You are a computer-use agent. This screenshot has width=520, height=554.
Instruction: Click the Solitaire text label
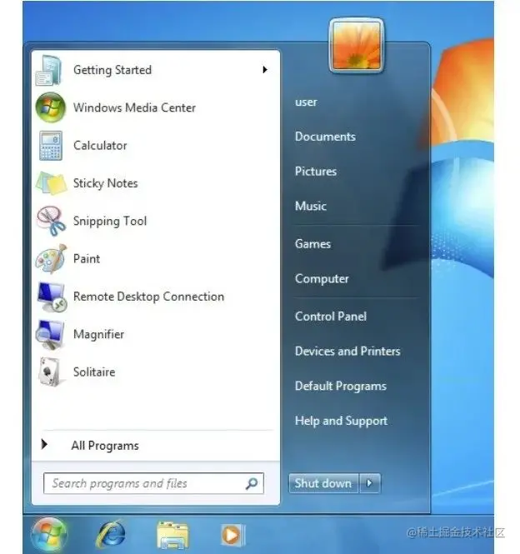click(x=94, y=372)
